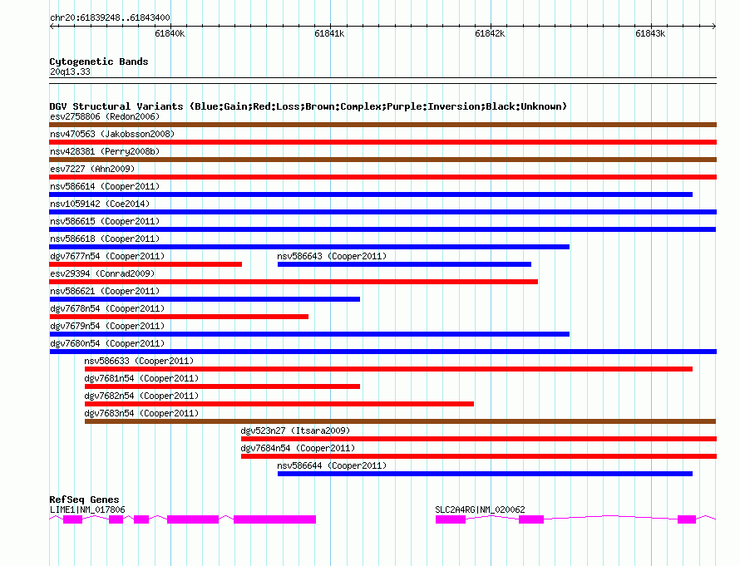Click the red dgv7682n54 loss bar
740x566 pixels.
(279, 404)
